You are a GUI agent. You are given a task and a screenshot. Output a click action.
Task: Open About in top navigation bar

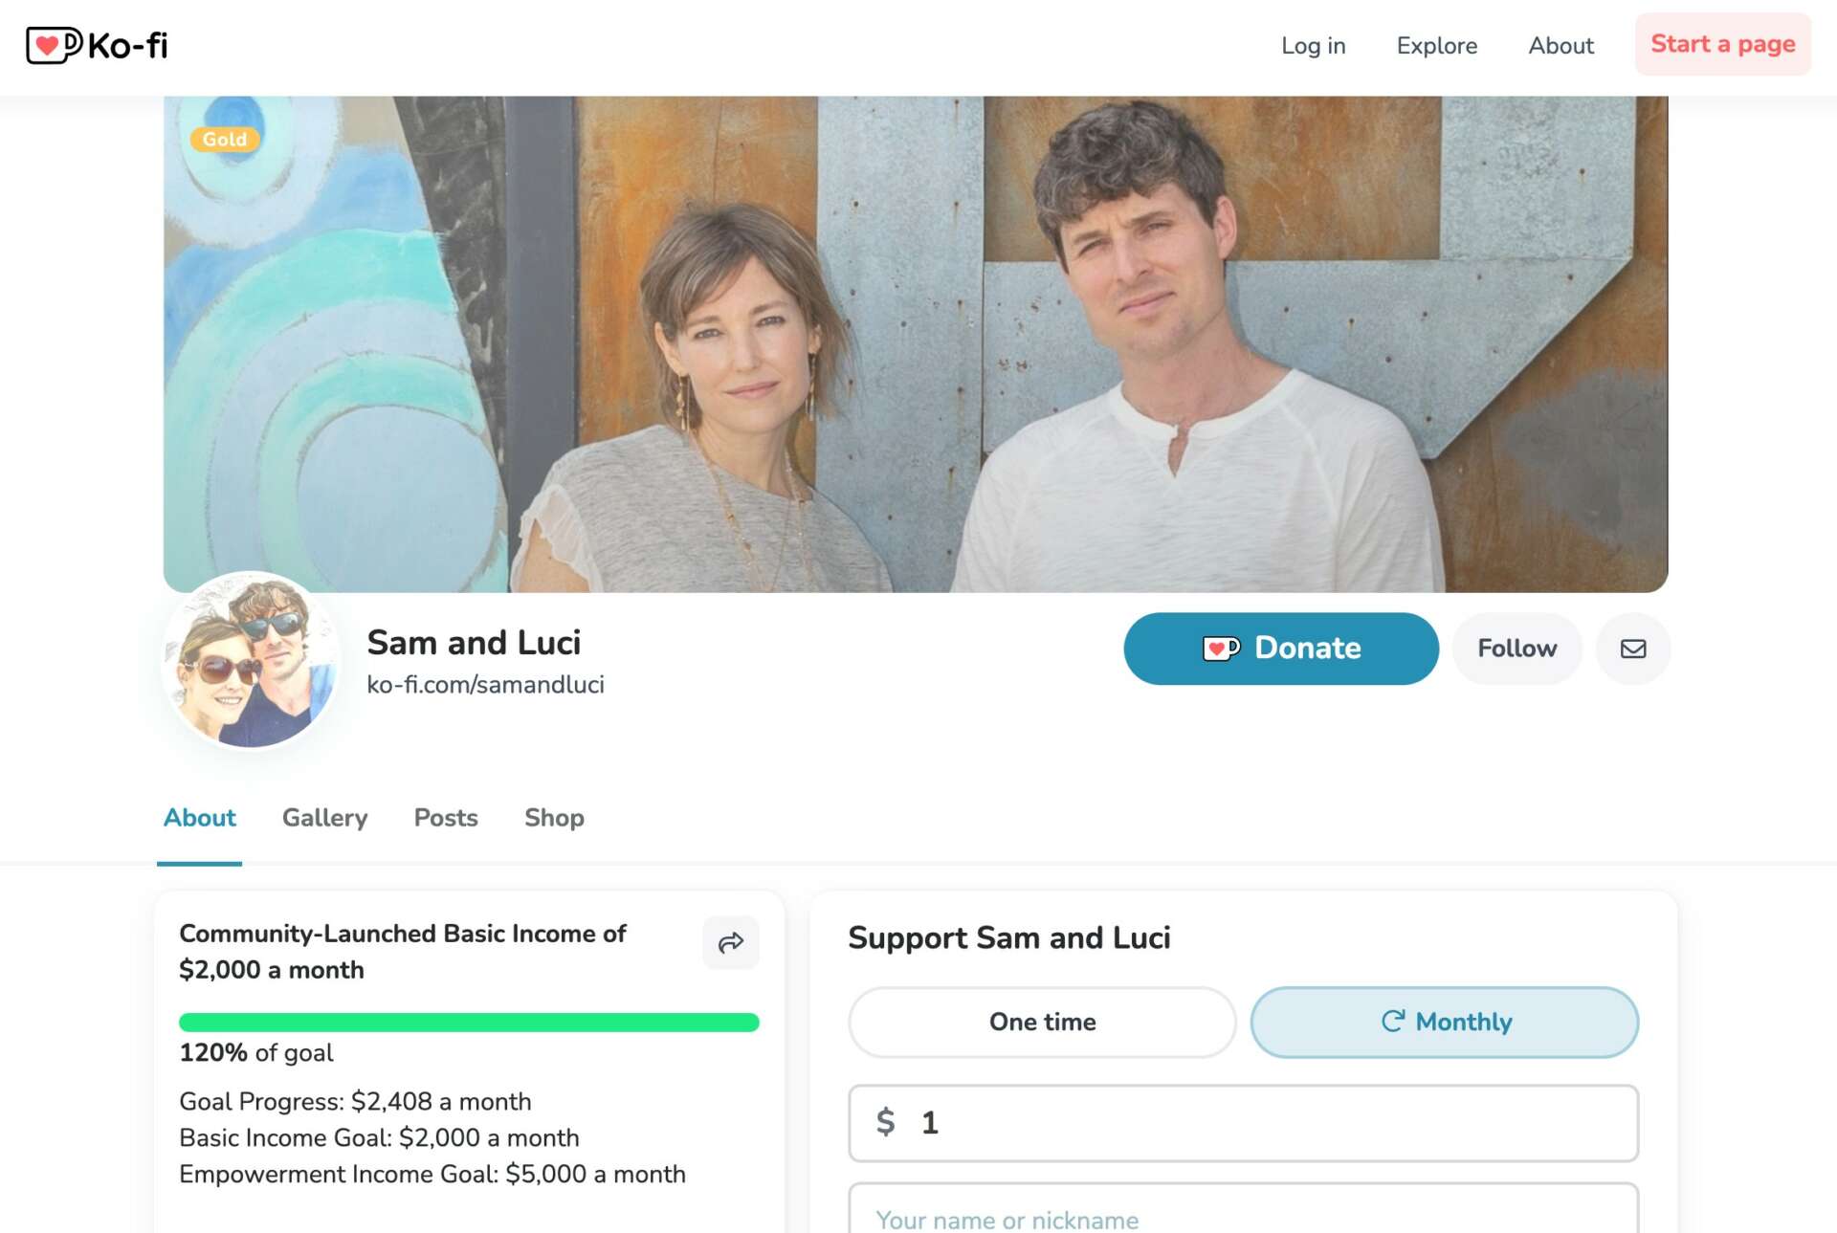coord(1560,46)
